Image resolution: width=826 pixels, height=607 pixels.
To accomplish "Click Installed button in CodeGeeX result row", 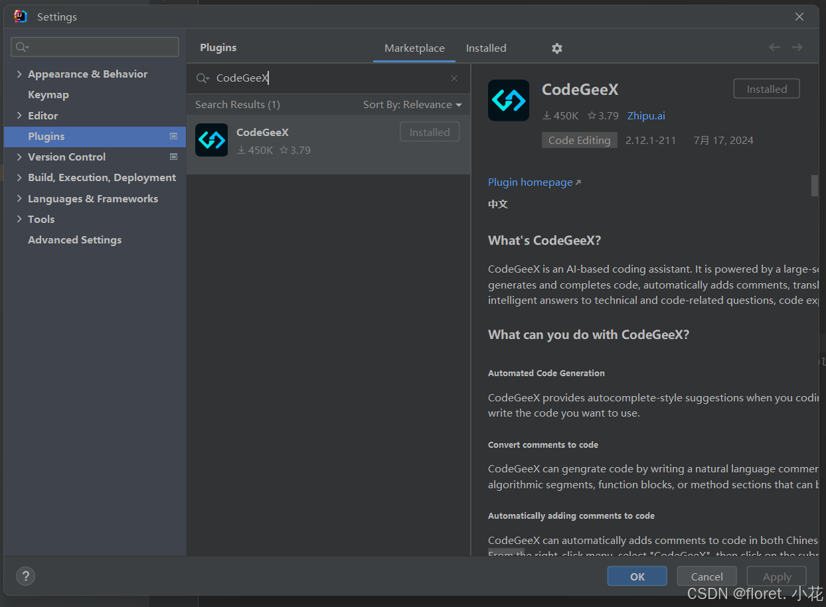I will (x=430, y=132).
